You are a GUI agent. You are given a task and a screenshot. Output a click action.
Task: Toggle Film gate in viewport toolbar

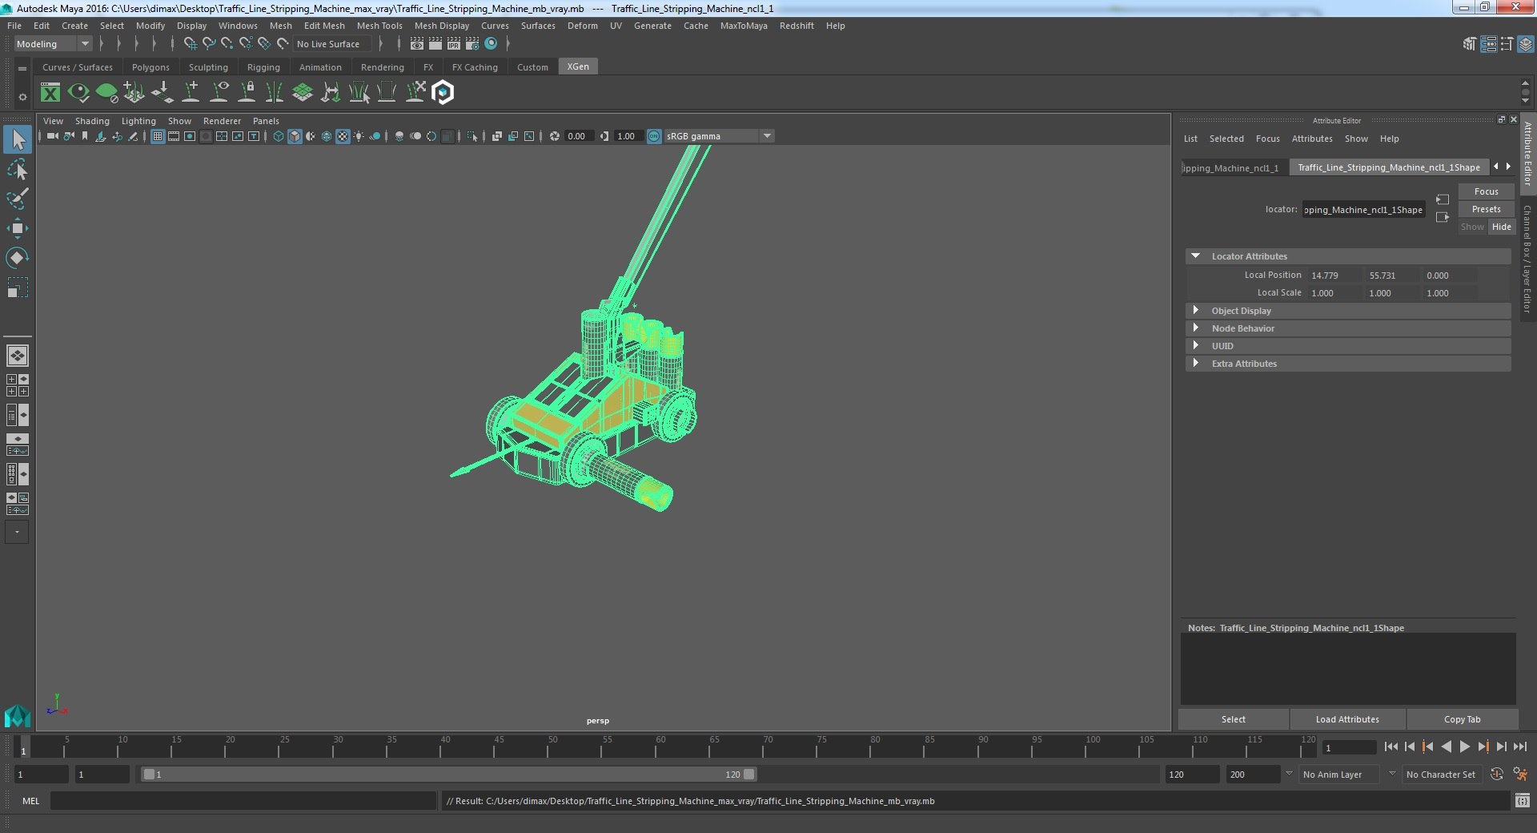coord(174,136)
